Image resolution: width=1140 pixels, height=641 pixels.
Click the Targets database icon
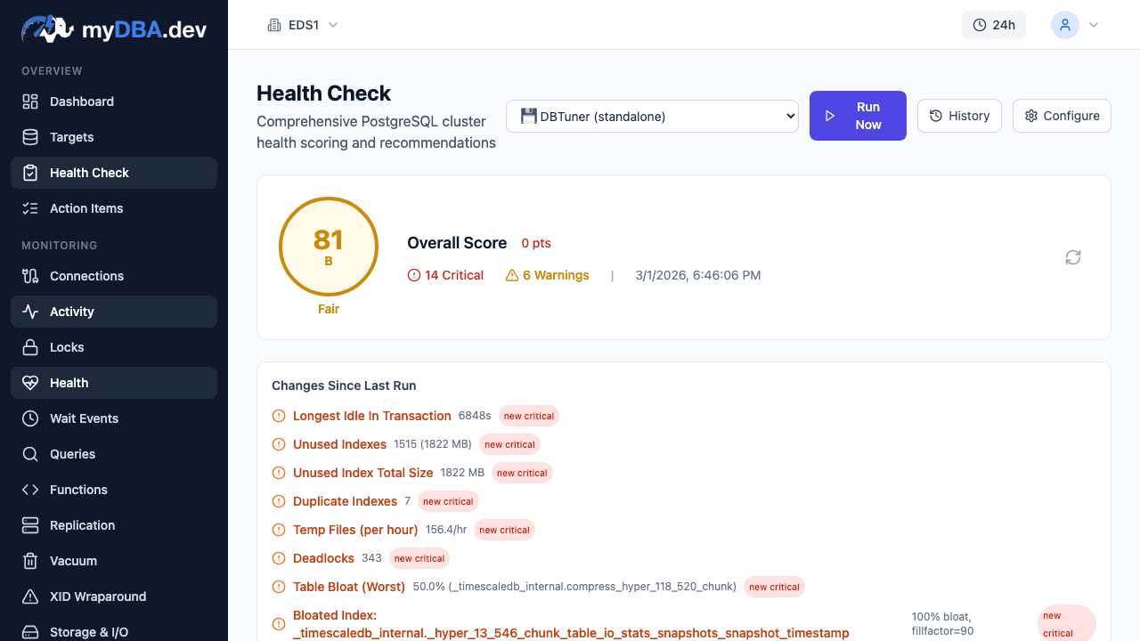click(x=30, y=137)
